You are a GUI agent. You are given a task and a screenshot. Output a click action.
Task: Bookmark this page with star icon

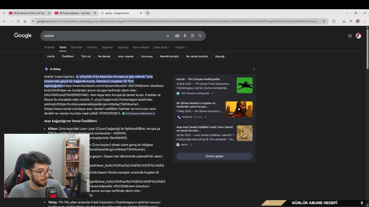pos(324,21)
